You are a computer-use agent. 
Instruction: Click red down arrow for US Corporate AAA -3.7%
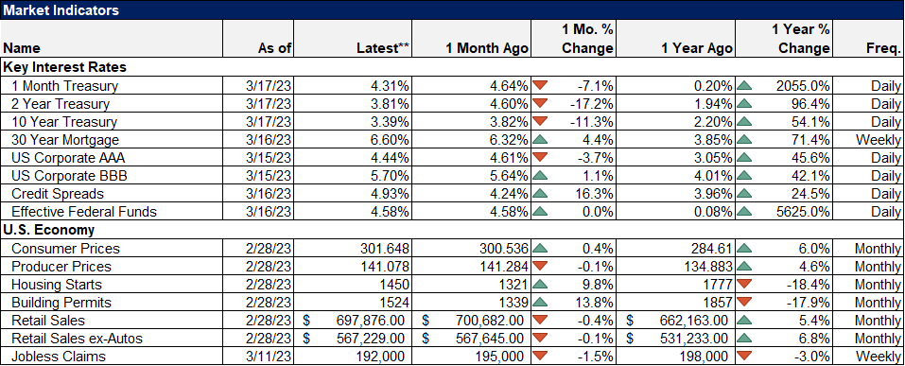pyautogui.click(x=540, y=158)
